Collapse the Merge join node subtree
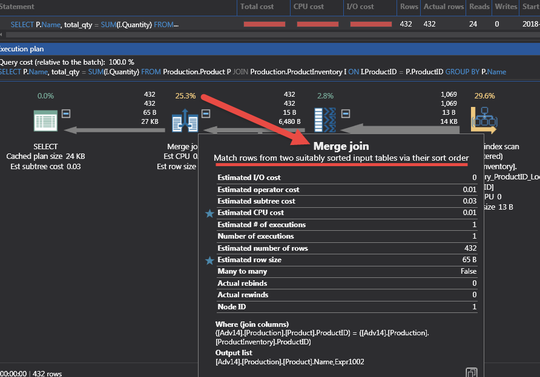The height and width of the screenshot is (377, 540). click(206, 113)
